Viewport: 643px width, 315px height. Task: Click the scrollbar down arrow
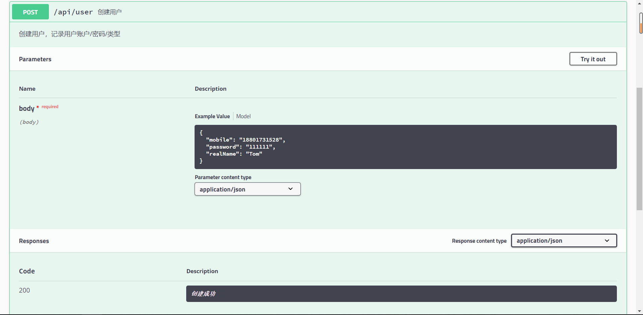[640, 311]
